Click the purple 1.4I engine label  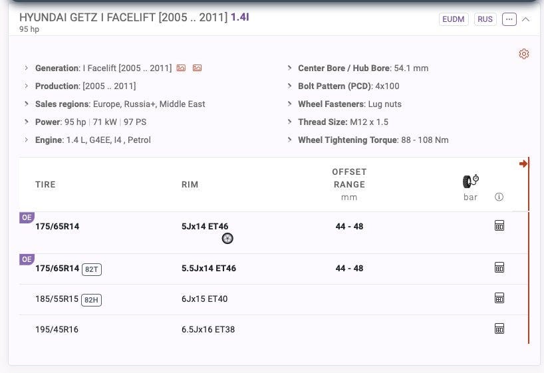[240, 17]
